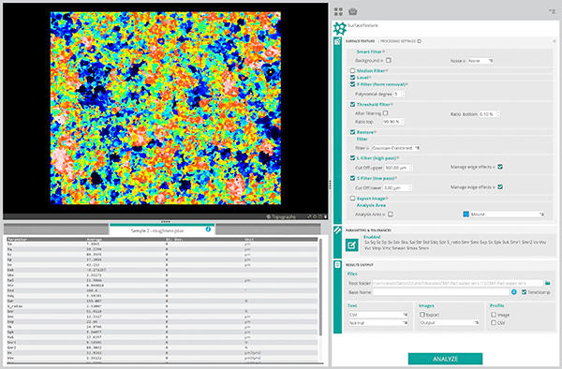This screenshot has height=369, width=562.
Task: Click the Surface Texture section side icon
Action: point(337,41)
